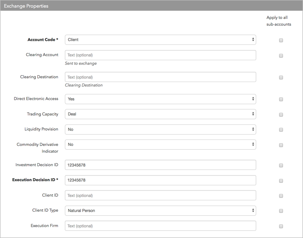Image resolution: width=303 pixels, height=238 pixels.
Task: Click the Investment Decision ID field
Action: (x=161, y=165)
